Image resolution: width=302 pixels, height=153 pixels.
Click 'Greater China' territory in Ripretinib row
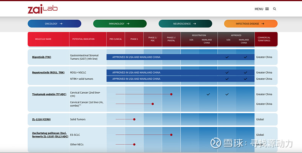point(264,57)
